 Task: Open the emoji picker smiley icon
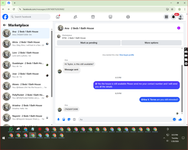pyautogui.click(x=174, y=119)
